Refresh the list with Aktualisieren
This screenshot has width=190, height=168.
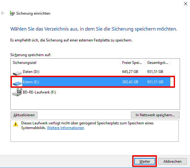[x=24, y=115]
